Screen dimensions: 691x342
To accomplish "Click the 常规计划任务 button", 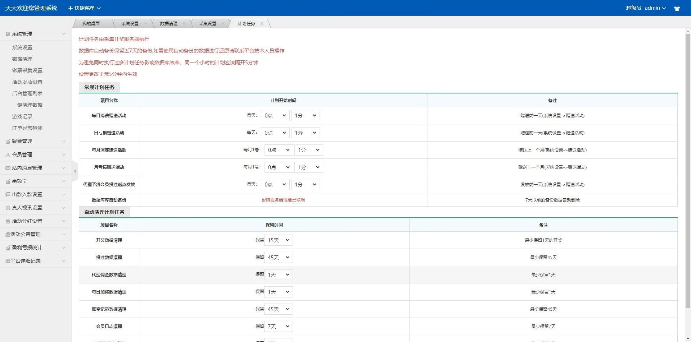I will point(99,87).
